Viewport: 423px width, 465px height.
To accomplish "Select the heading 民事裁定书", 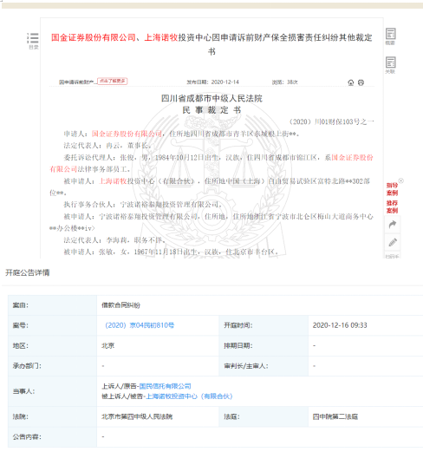I will click(211, 110).
